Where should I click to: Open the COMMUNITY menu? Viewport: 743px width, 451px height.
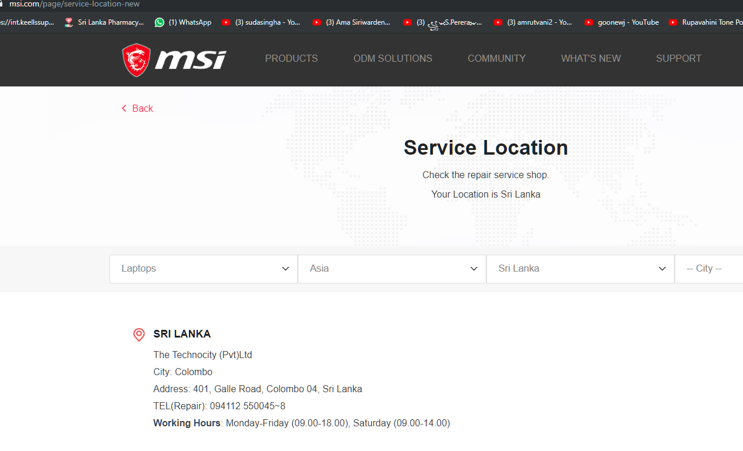point(496,58)
